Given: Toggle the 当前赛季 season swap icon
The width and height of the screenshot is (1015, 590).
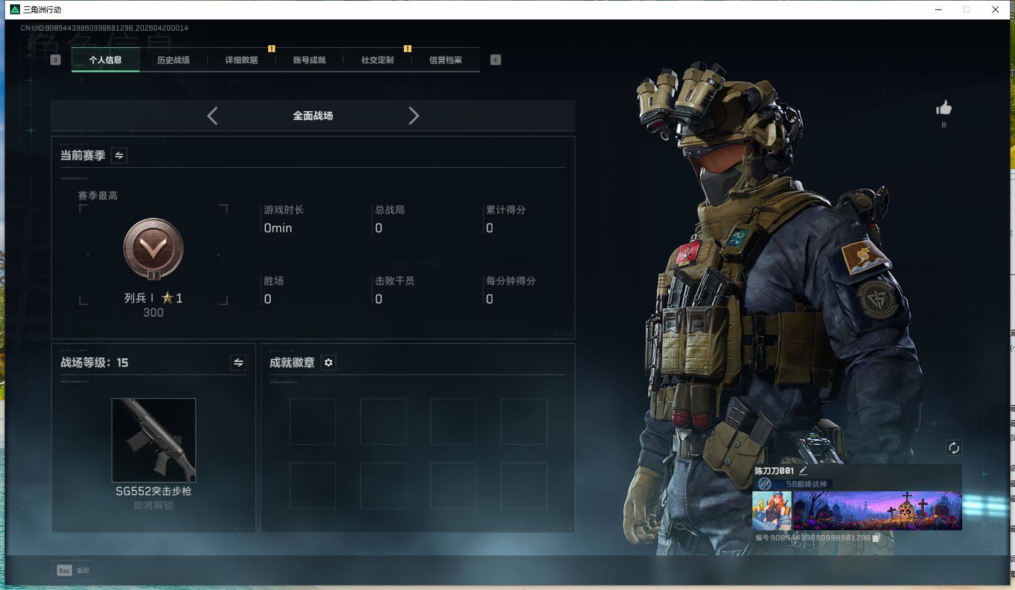Looking at the screenshot, I should pyautogui.click(x=119, y=155).
